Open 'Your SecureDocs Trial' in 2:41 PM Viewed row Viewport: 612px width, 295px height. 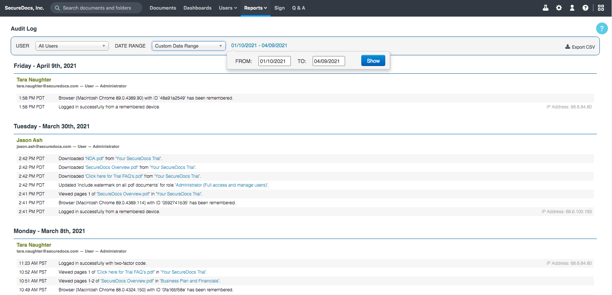179,194
